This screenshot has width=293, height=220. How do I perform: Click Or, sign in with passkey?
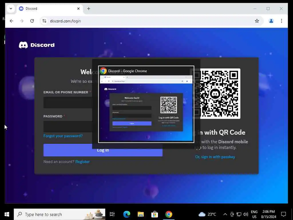coord(215,157)
